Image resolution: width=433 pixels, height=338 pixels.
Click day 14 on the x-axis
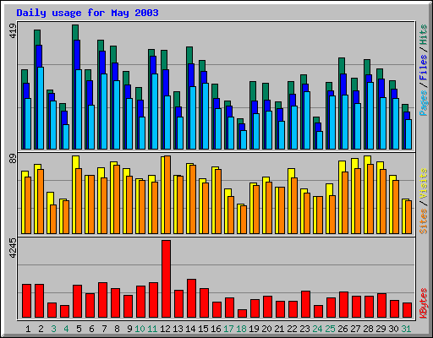(190, 329)
